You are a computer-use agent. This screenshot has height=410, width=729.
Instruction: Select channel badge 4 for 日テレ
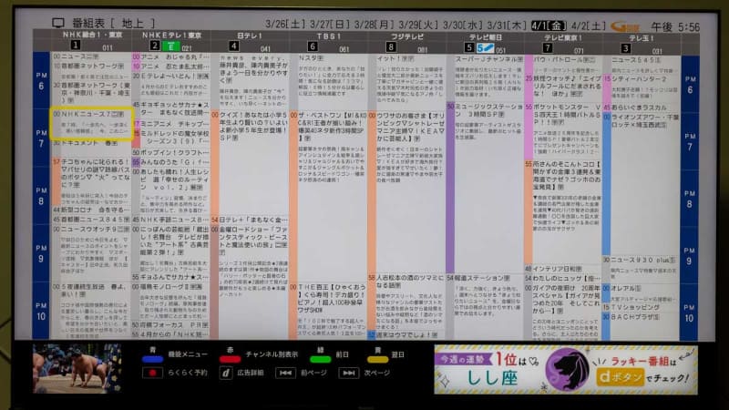(x=234, y=46)
